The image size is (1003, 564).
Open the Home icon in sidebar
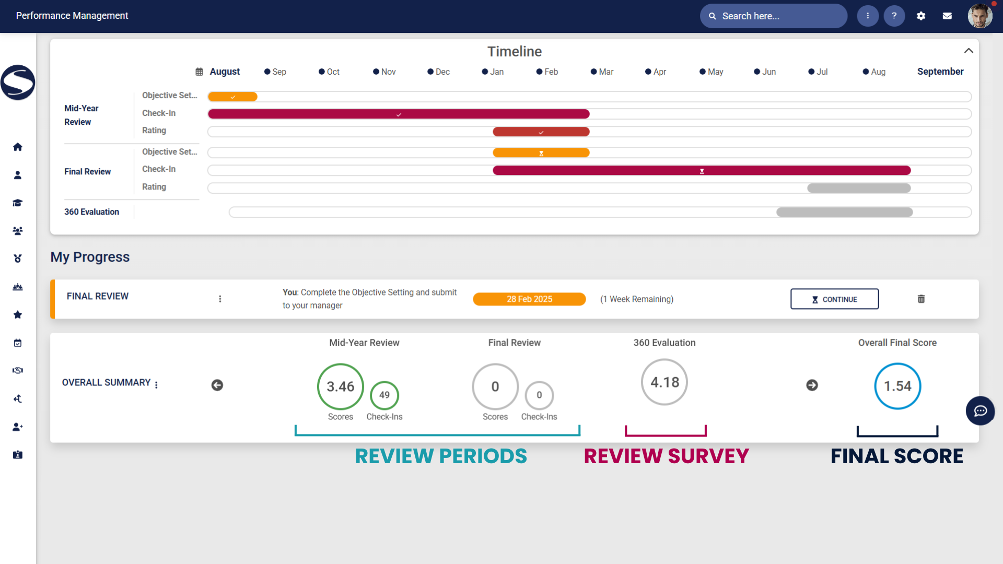(18, 147)
